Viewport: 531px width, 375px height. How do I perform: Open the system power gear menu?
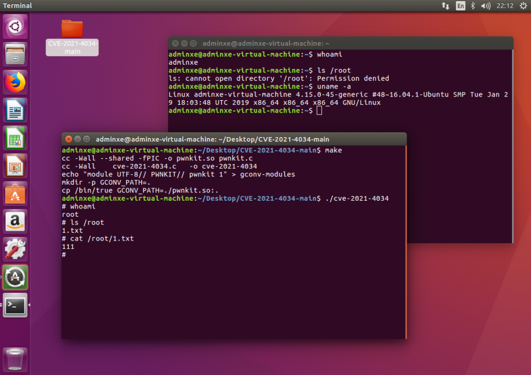coord(523,6)
